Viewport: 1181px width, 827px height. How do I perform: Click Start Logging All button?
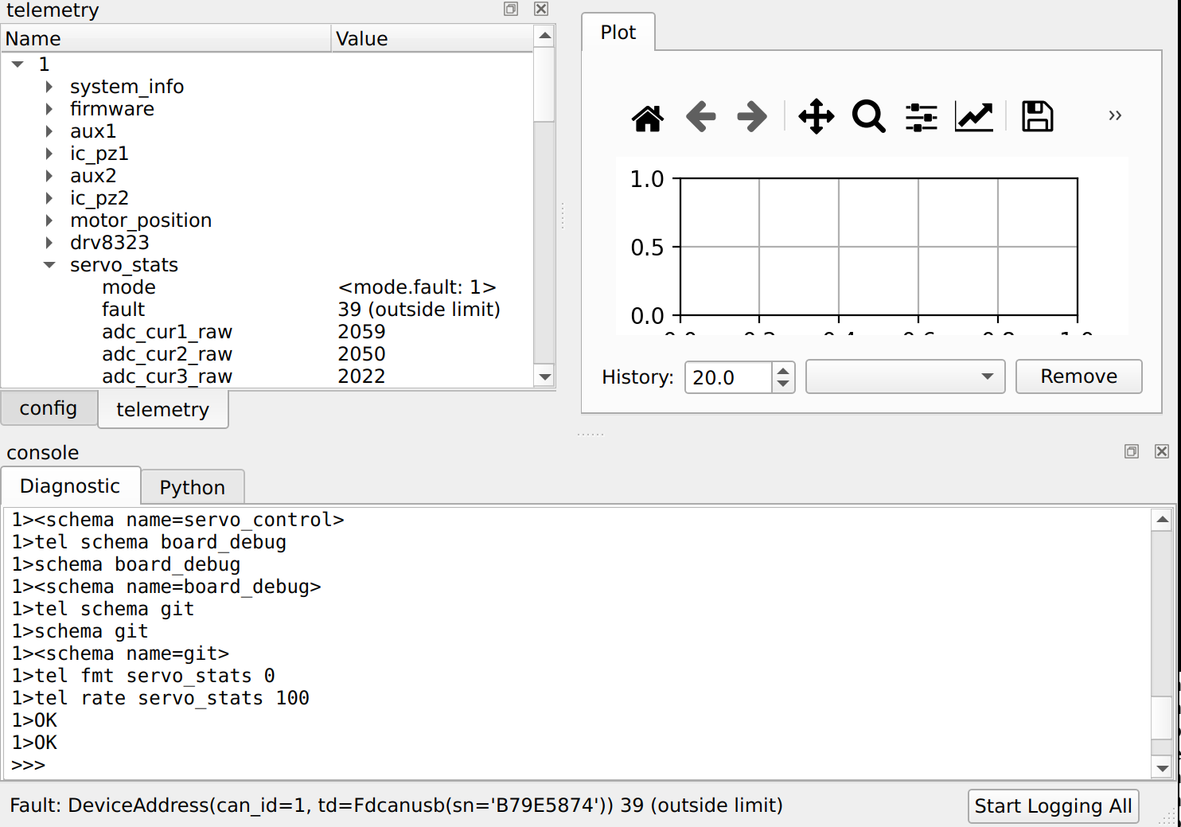1052,806
